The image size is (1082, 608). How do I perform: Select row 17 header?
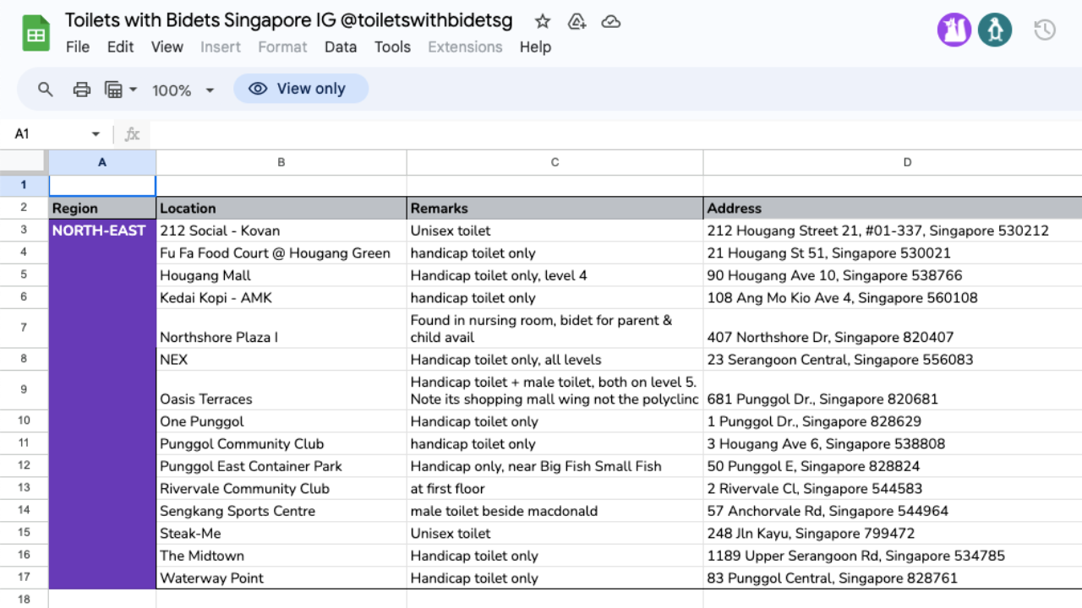(x=24, y=578)
